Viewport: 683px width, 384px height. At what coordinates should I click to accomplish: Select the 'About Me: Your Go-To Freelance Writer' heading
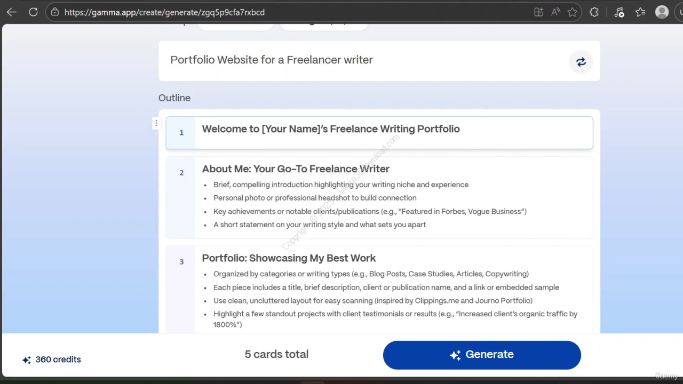click(x=295, y=169)
